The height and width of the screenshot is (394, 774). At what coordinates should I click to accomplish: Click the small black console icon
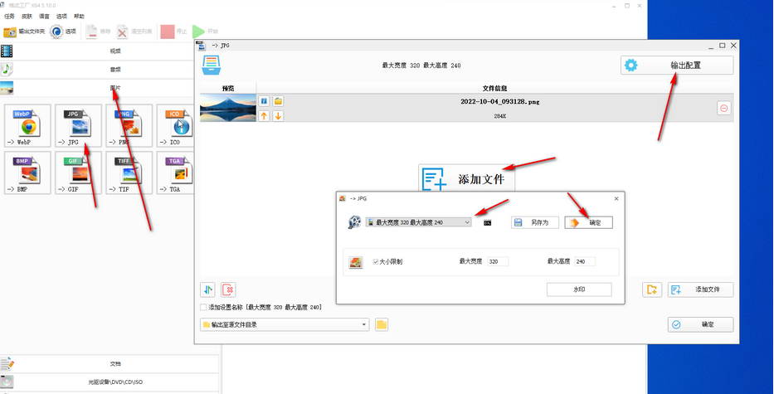[487, 223]
